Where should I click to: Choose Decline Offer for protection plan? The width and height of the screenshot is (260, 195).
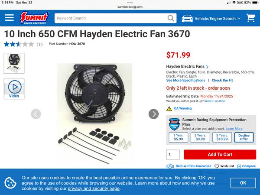point(244,137)
